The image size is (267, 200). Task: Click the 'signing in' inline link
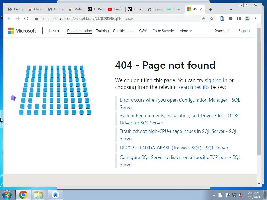coord(216,80)
